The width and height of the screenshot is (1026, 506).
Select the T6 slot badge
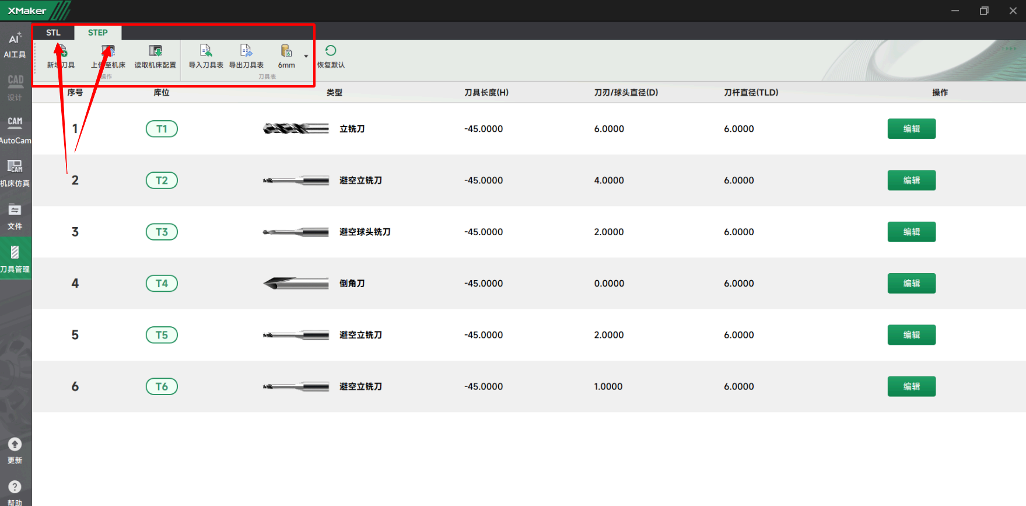coord(162,386)
